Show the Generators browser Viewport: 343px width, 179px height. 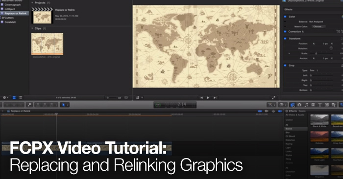pos(327,105)
